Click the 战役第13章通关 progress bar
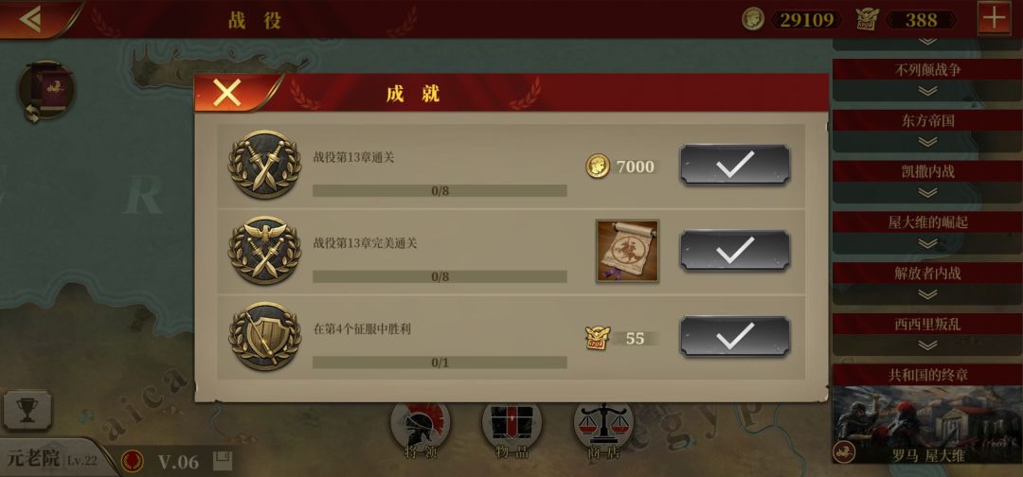The width and height of the screenshot is (1023, 477). tap(440, 191)
